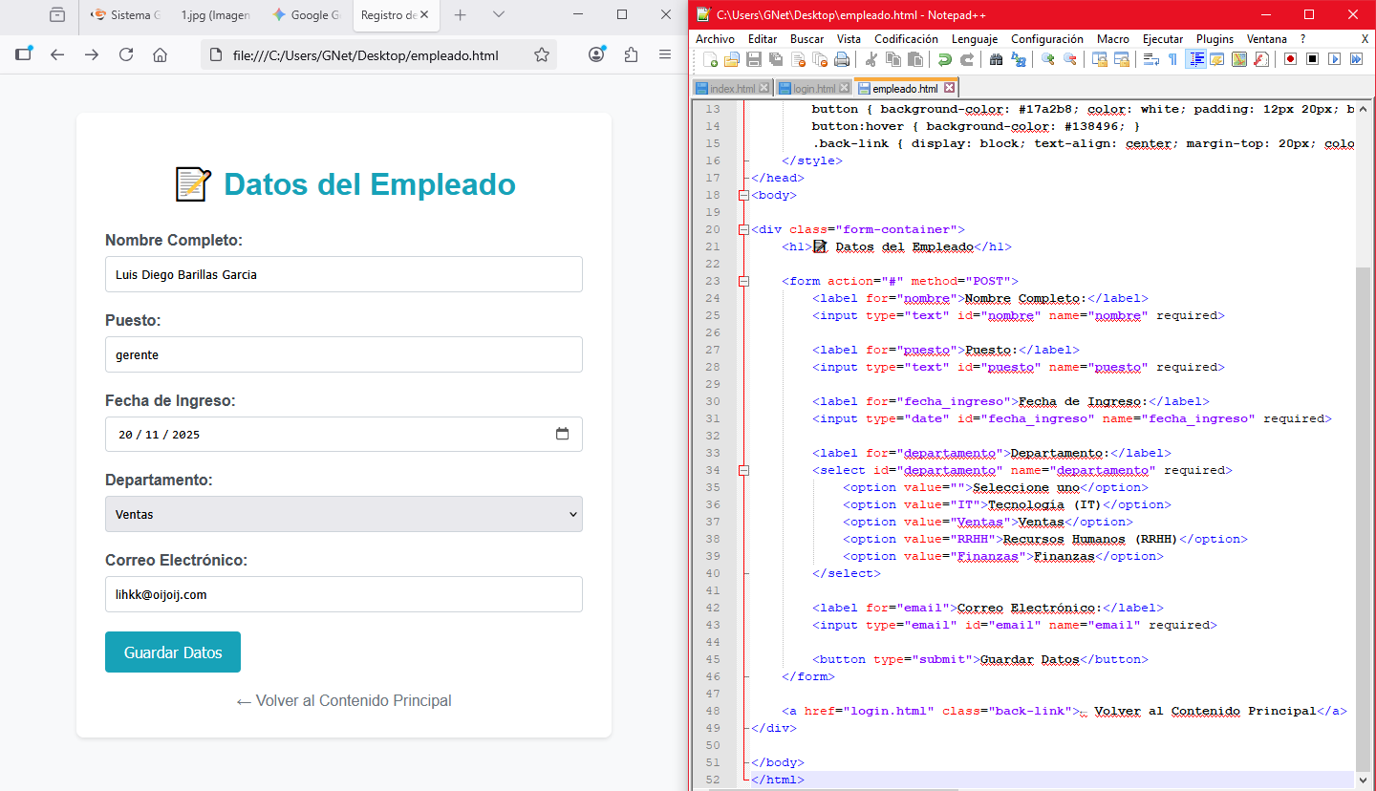Click Volver al Contenido Principal link

[x=344, y=701]
